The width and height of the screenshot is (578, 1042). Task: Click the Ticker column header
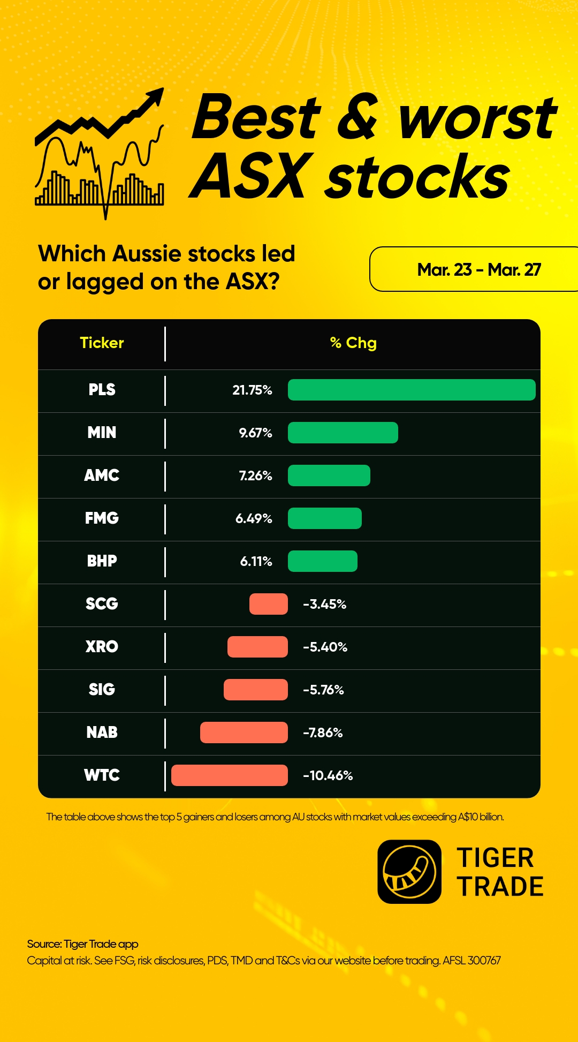[102, 343]
